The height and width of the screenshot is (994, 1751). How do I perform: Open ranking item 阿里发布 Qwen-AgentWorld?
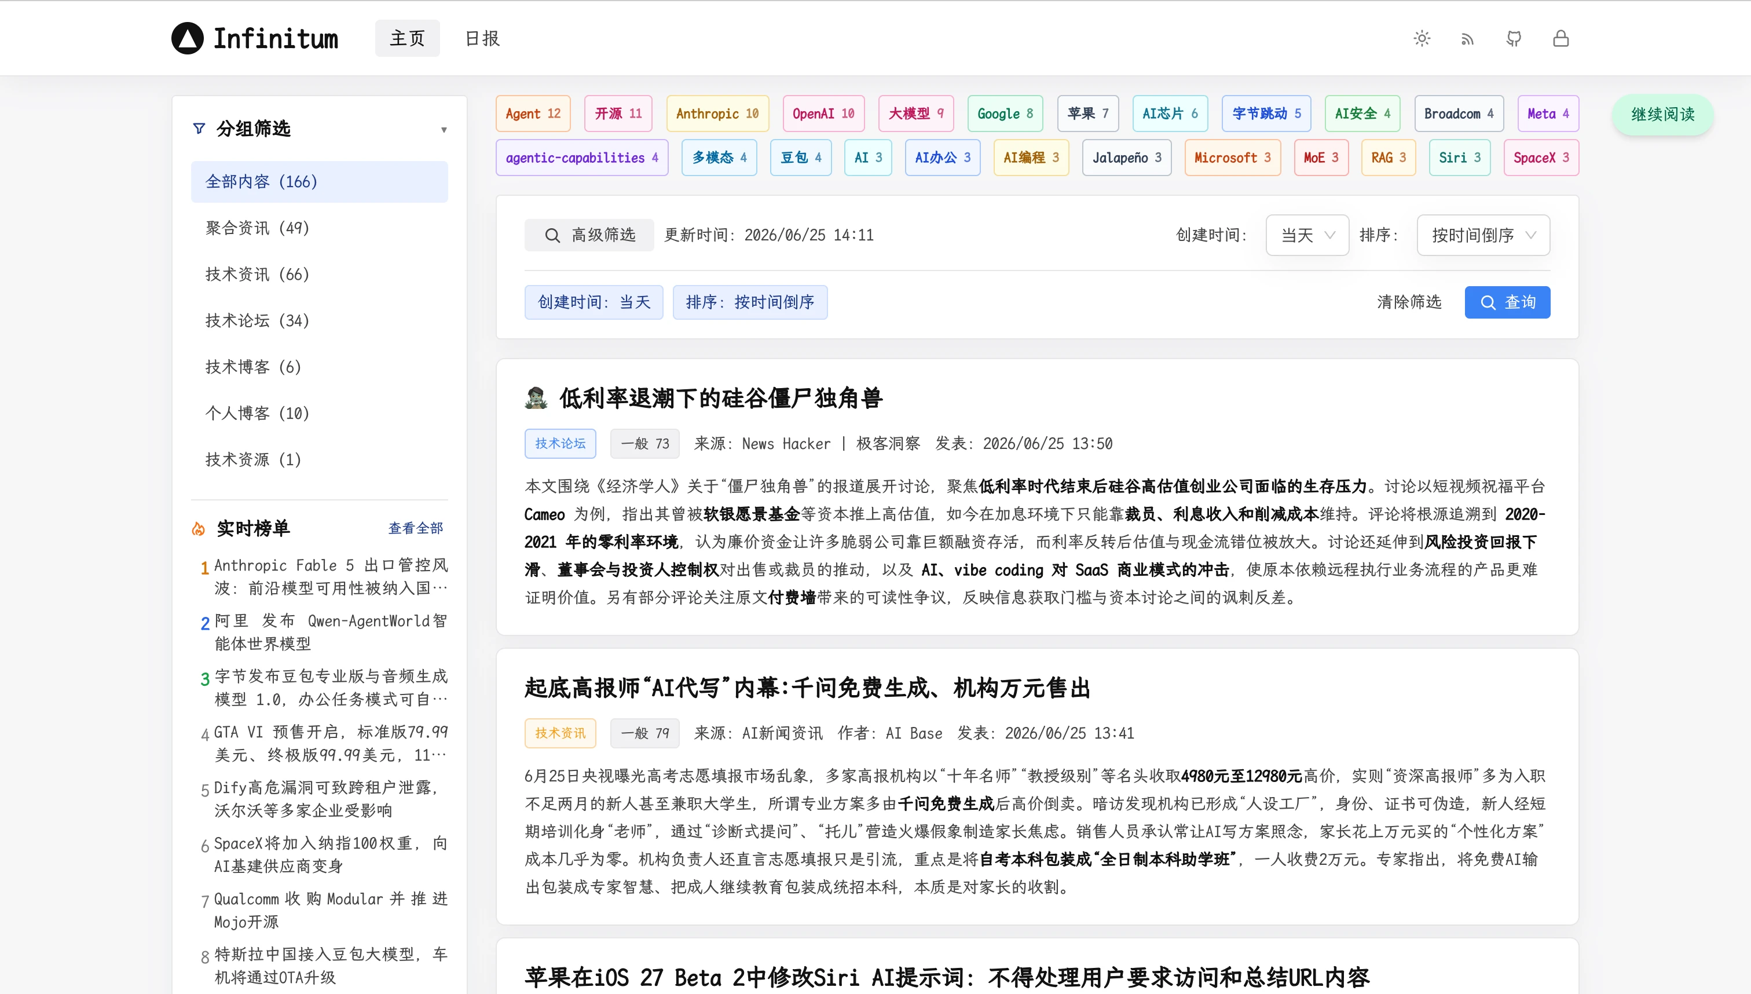pyautogui.click(x=331, y=632)
